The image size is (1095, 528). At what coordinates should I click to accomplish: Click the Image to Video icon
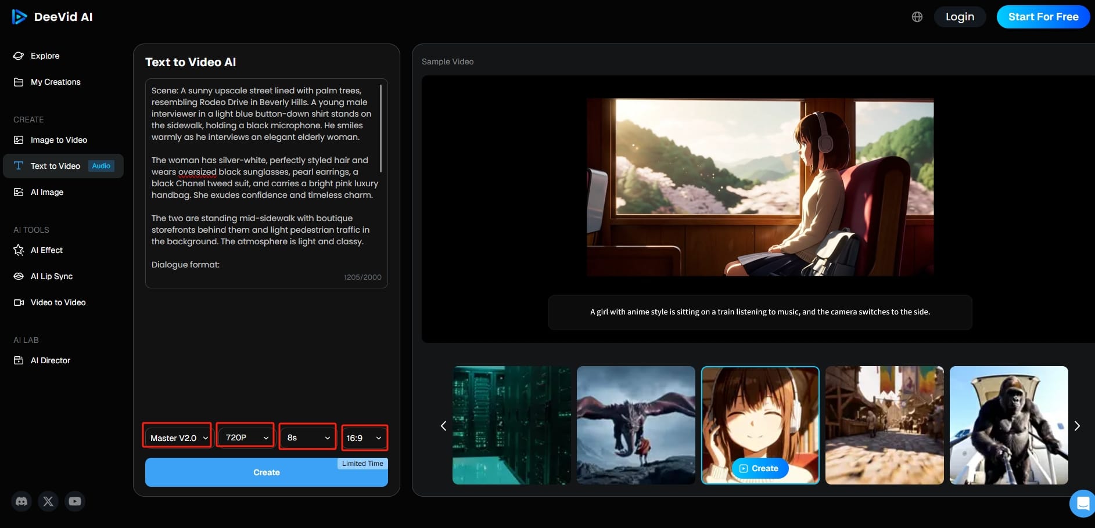click(x=19, y=140)
